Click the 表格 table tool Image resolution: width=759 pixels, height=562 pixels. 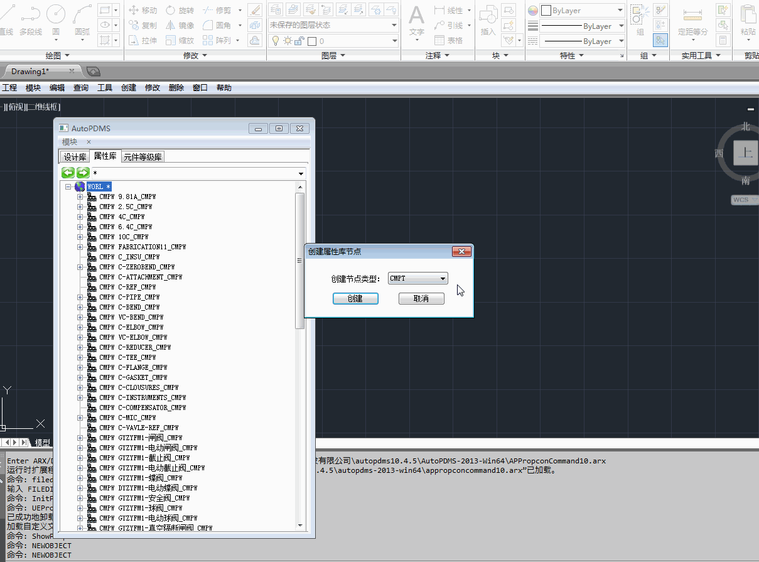coord(448,41)
